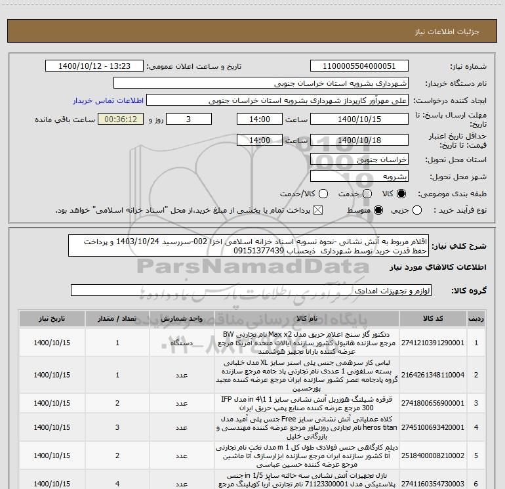
Task: Choose the متوسط purchase type radio
Action: (378, 211)
